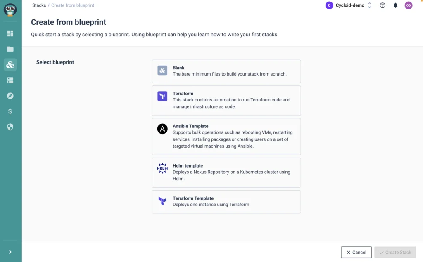Open the help question mark icon
Viewport: 423px width, 262px height.
(x=383, y=5)
